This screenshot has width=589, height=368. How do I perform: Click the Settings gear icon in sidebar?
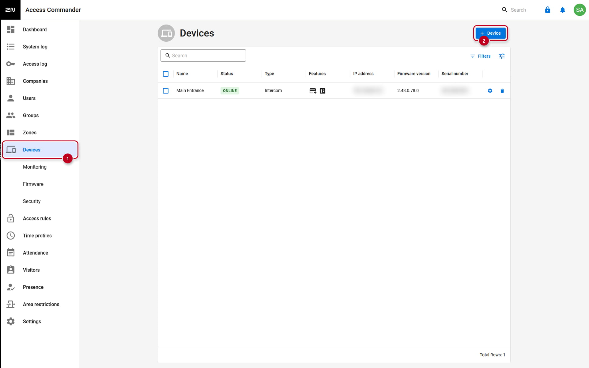click(11, 321)
